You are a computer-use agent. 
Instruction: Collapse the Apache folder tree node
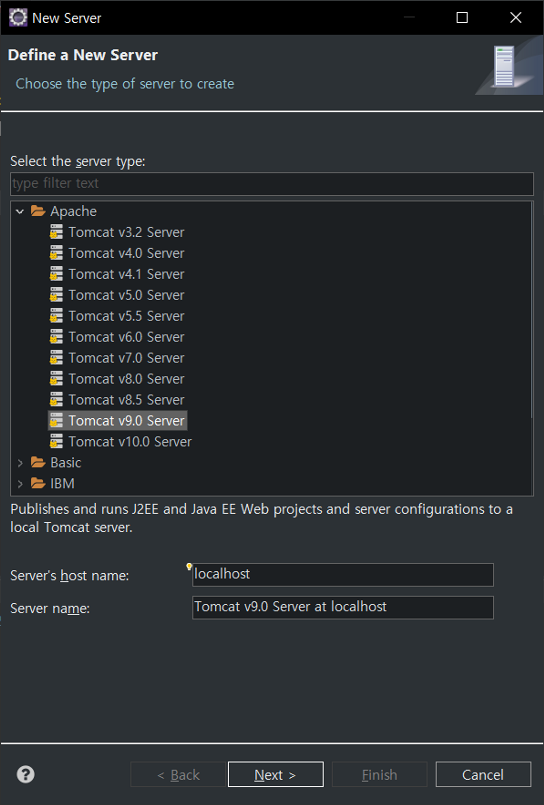(20, 211)
